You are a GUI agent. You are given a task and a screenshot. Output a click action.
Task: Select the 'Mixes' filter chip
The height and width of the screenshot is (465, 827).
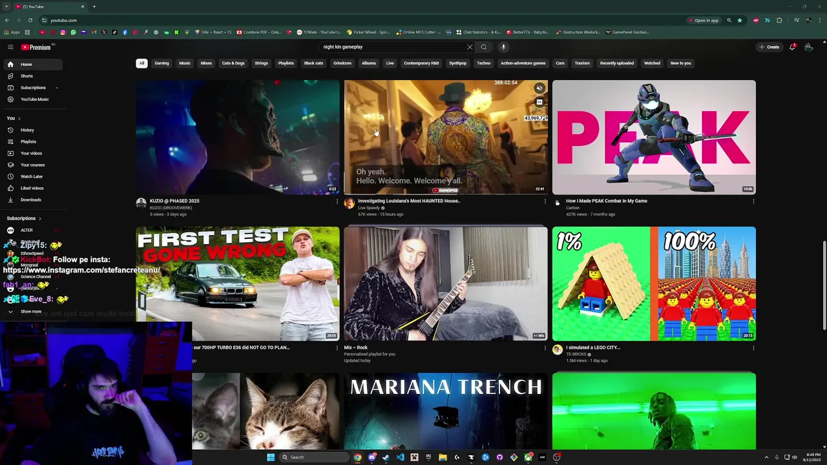[206, 63]
